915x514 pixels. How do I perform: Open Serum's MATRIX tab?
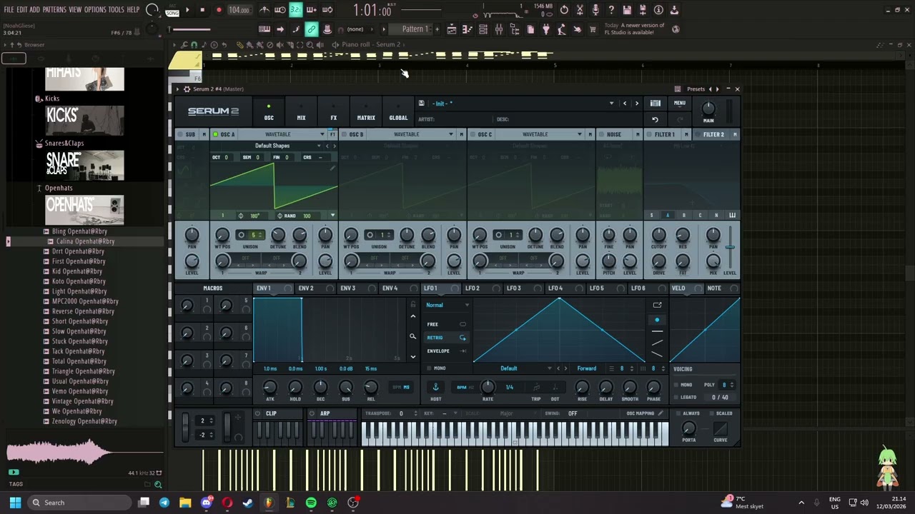point(366,113)
